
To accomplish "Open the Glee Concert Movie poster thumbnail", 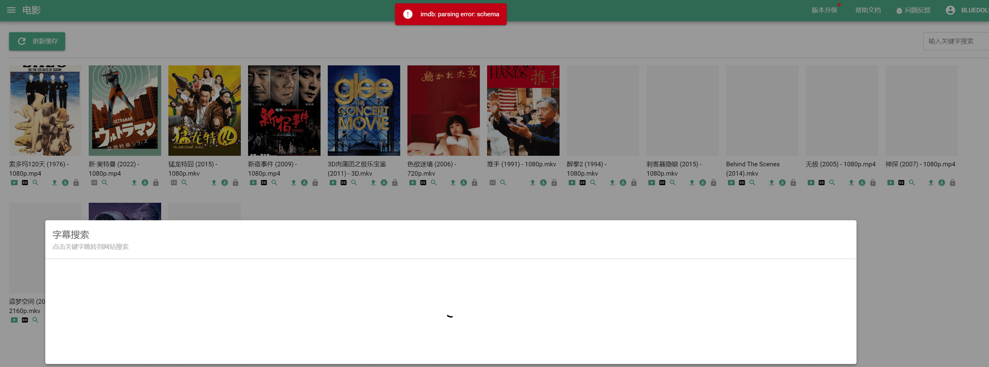I will [364, 111].
